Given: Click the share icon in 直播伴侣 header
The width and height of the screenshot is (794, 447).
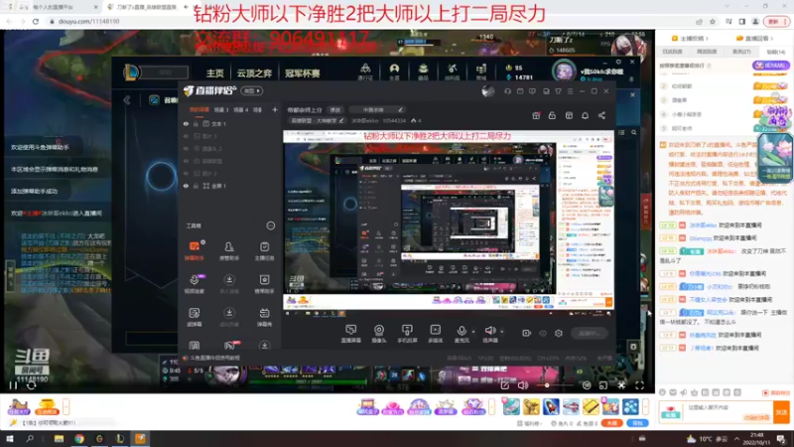Looking at the screenshot, I should click(601, 115).
